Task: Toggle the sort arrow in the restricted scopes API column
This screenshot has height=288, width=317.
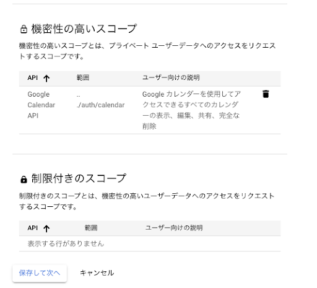Action: click(46, 229)
